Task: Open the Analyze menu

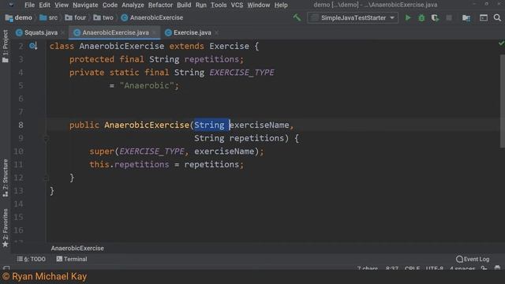Action: pos(133,5)
